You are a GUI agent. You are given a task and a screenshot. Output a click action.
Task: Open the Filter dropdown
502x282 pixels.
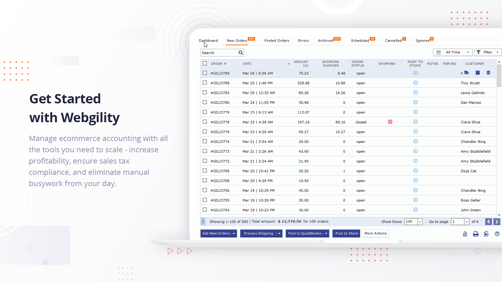tap(488, 52)
